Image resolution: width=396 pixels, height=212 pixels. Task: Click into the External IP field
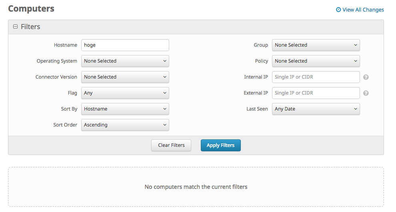click(316, 93)
